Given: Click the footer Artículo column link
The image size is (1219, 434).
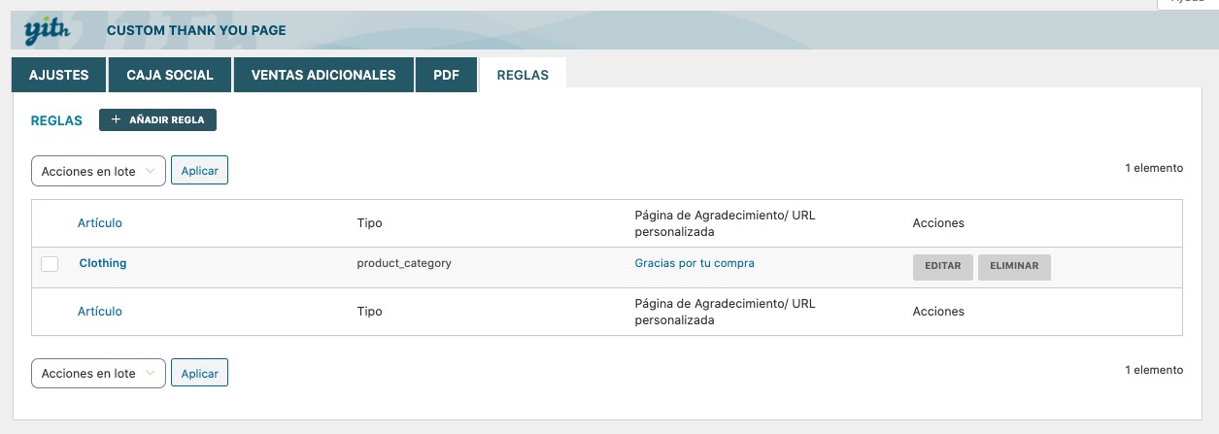Looking at the screenshot, I should [100, 312].
